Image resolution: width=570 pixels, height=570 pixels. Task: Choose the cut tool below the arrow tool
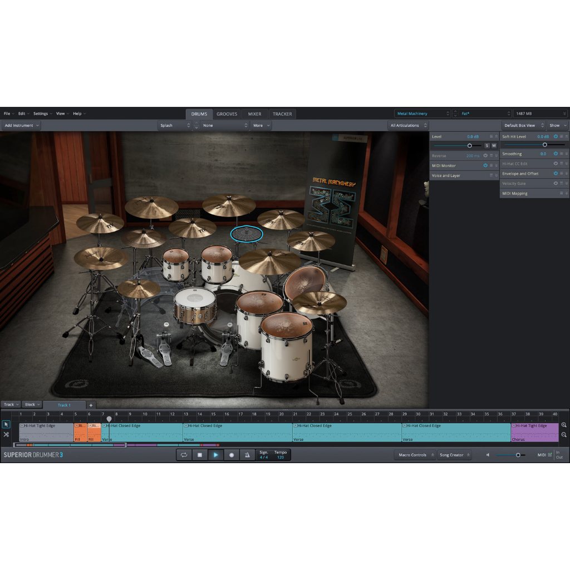coord(6,434)
